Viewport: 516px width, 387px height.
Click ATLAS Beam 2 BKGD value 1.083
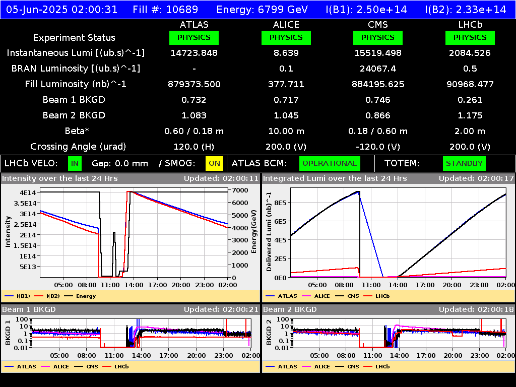tap(194, 115)
